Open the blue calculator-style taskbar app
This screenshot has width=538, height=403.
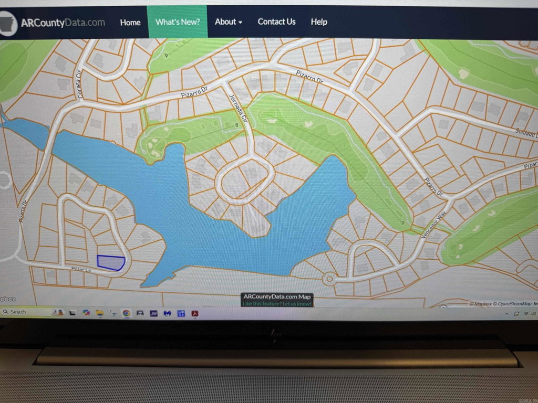click(181, 313)
